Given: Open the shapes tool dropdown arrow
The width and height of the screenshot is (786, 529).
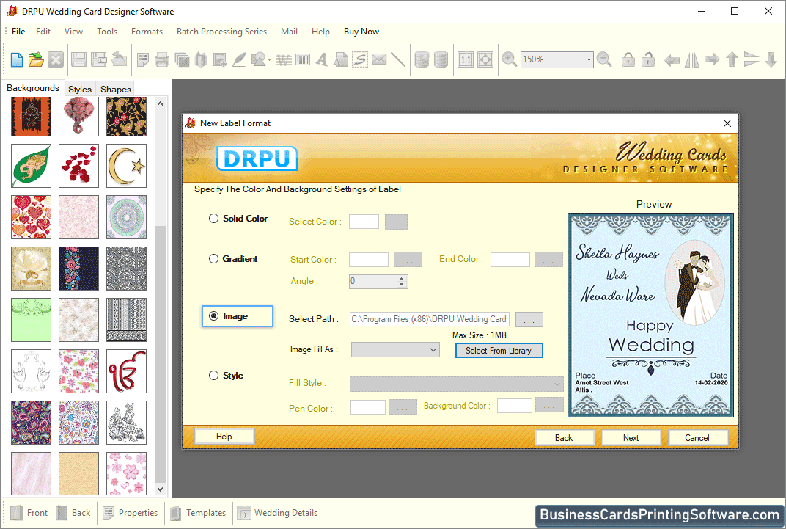Looking at the screenshot, I should click(270, 60).
